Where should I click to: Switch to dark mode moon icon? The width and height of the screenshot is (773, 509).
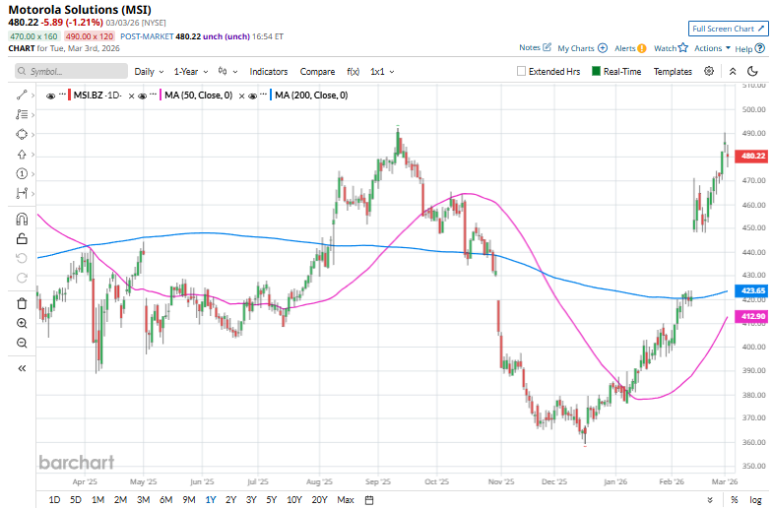752,72
